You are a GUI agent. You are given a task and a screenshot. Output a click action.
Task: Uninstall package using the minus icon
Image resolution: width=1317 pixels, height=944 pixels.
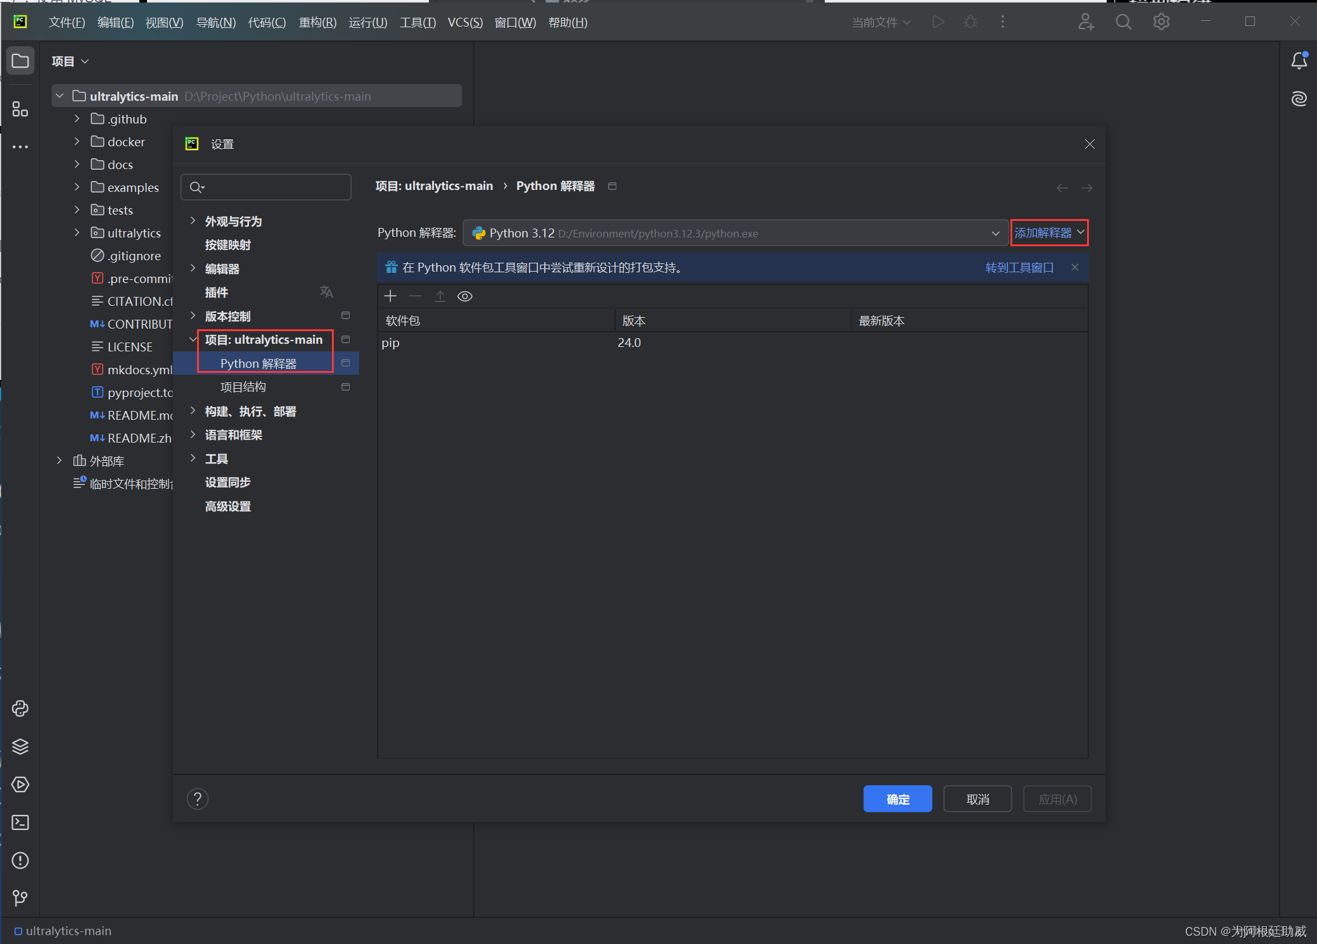pyautogui.click(x=415, y=296)
